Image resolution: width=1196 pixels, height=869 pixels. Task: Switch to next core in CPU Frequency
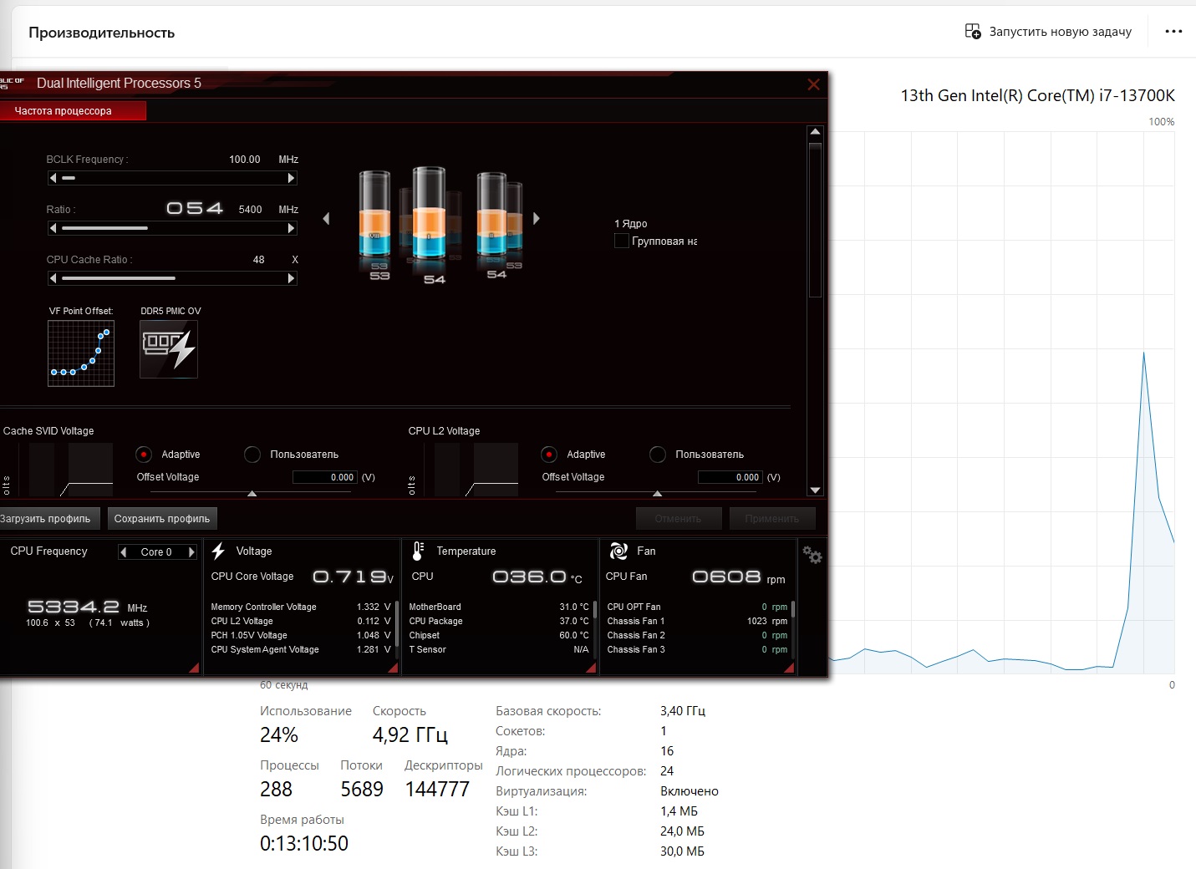[191, 551]
